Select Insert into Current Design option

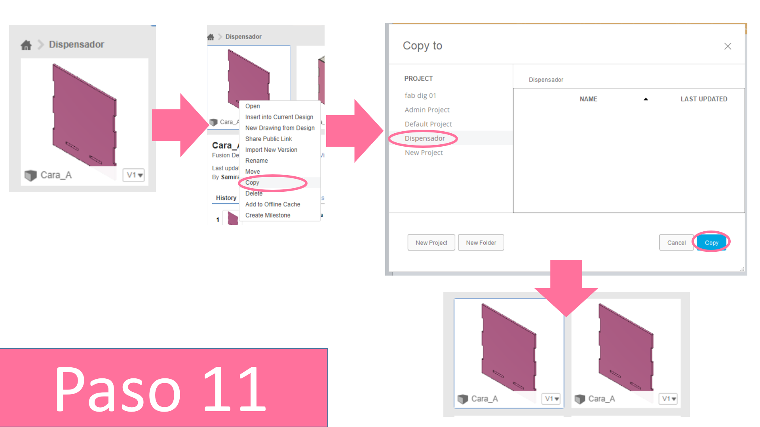tap(278, 117)
